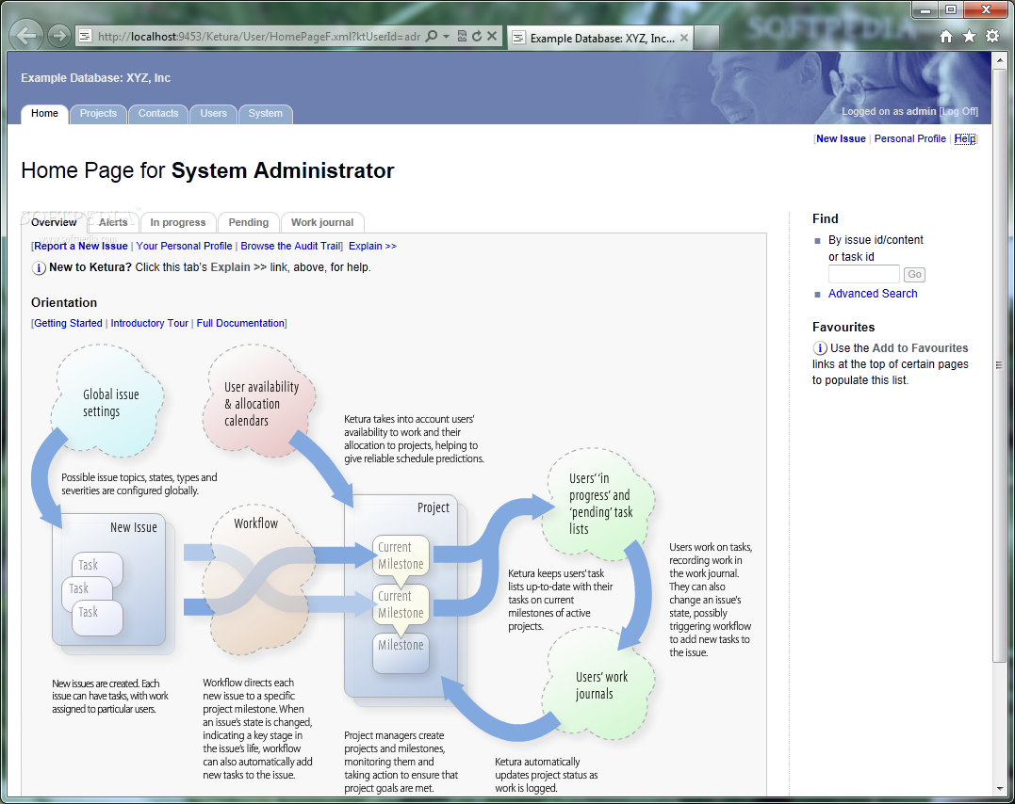Image resolution: width=1015 pixels, height=804 pixels.
Task: Click the browser Back arrow button
Action: (x=26, y=36)
